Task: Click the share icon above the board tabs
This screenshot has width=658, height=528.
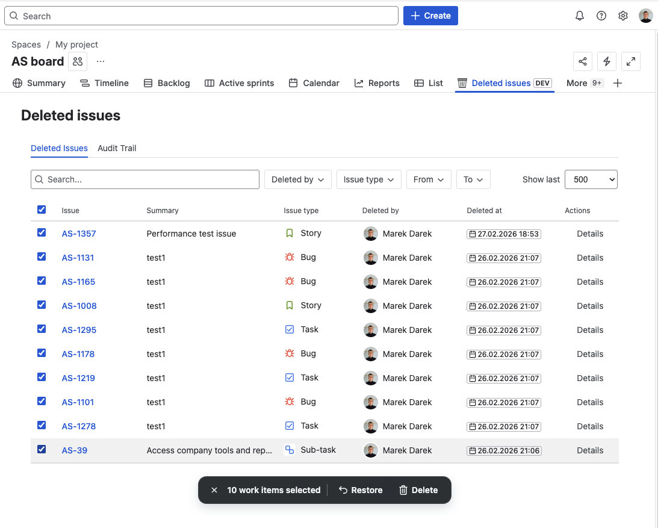Action: tap(582, 61)
